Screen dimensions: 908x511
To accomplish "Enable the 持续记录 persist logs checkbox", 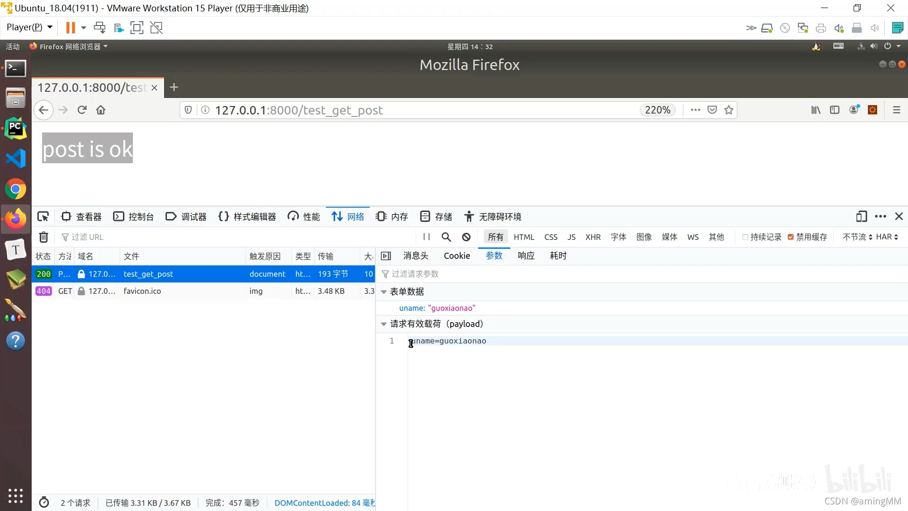I will pyautogui.click(x=745, y=237).
